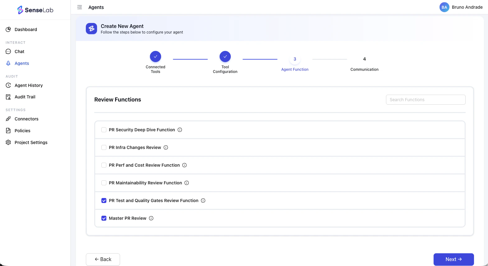This screenshot has height=266, width=488.
Task: Click the Agents page title in top bar
Action: 96,7
